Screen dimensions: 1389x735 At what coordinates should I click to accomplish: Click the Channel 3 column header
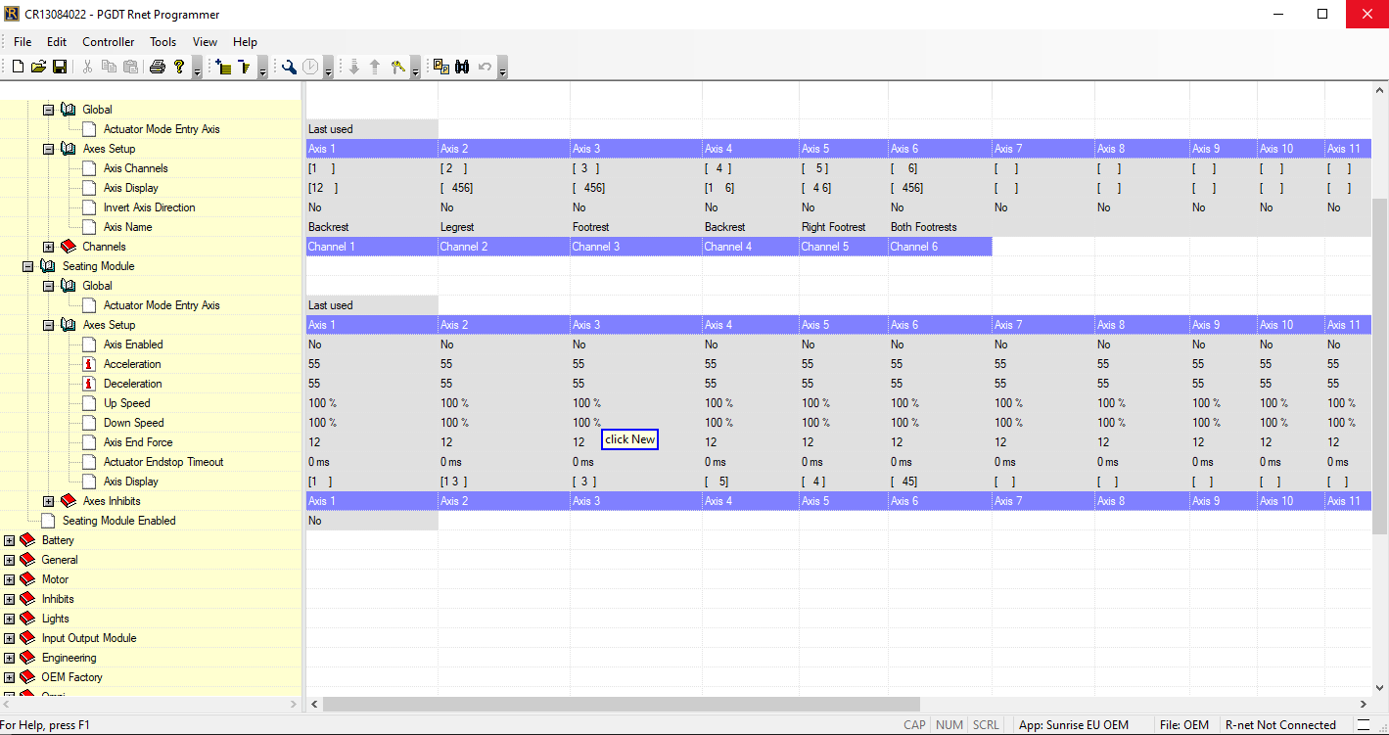[596, 247]
